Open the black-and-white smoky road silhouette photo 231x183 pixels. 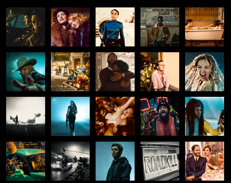click(x=25, y=116)
